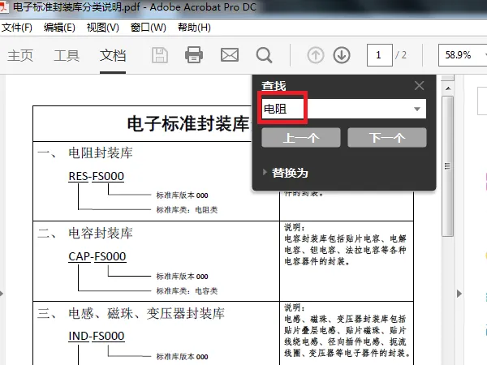
Task: Expand the left navigation pane arrow
Action: (2, 294)
